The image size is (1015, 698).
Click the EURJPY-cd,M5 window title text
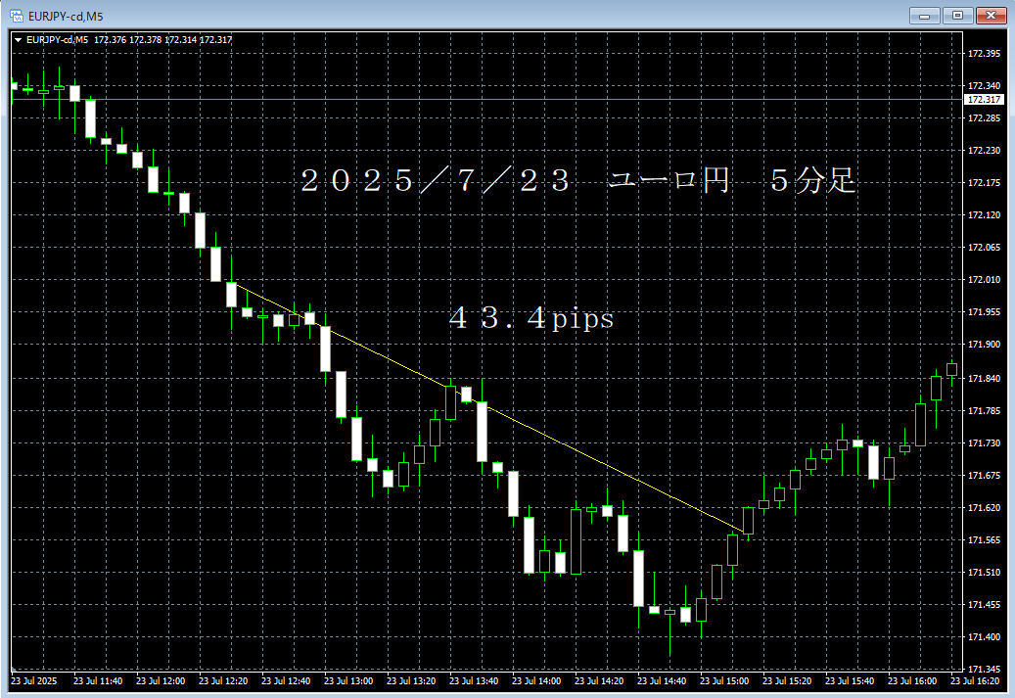tap(66, 17)
